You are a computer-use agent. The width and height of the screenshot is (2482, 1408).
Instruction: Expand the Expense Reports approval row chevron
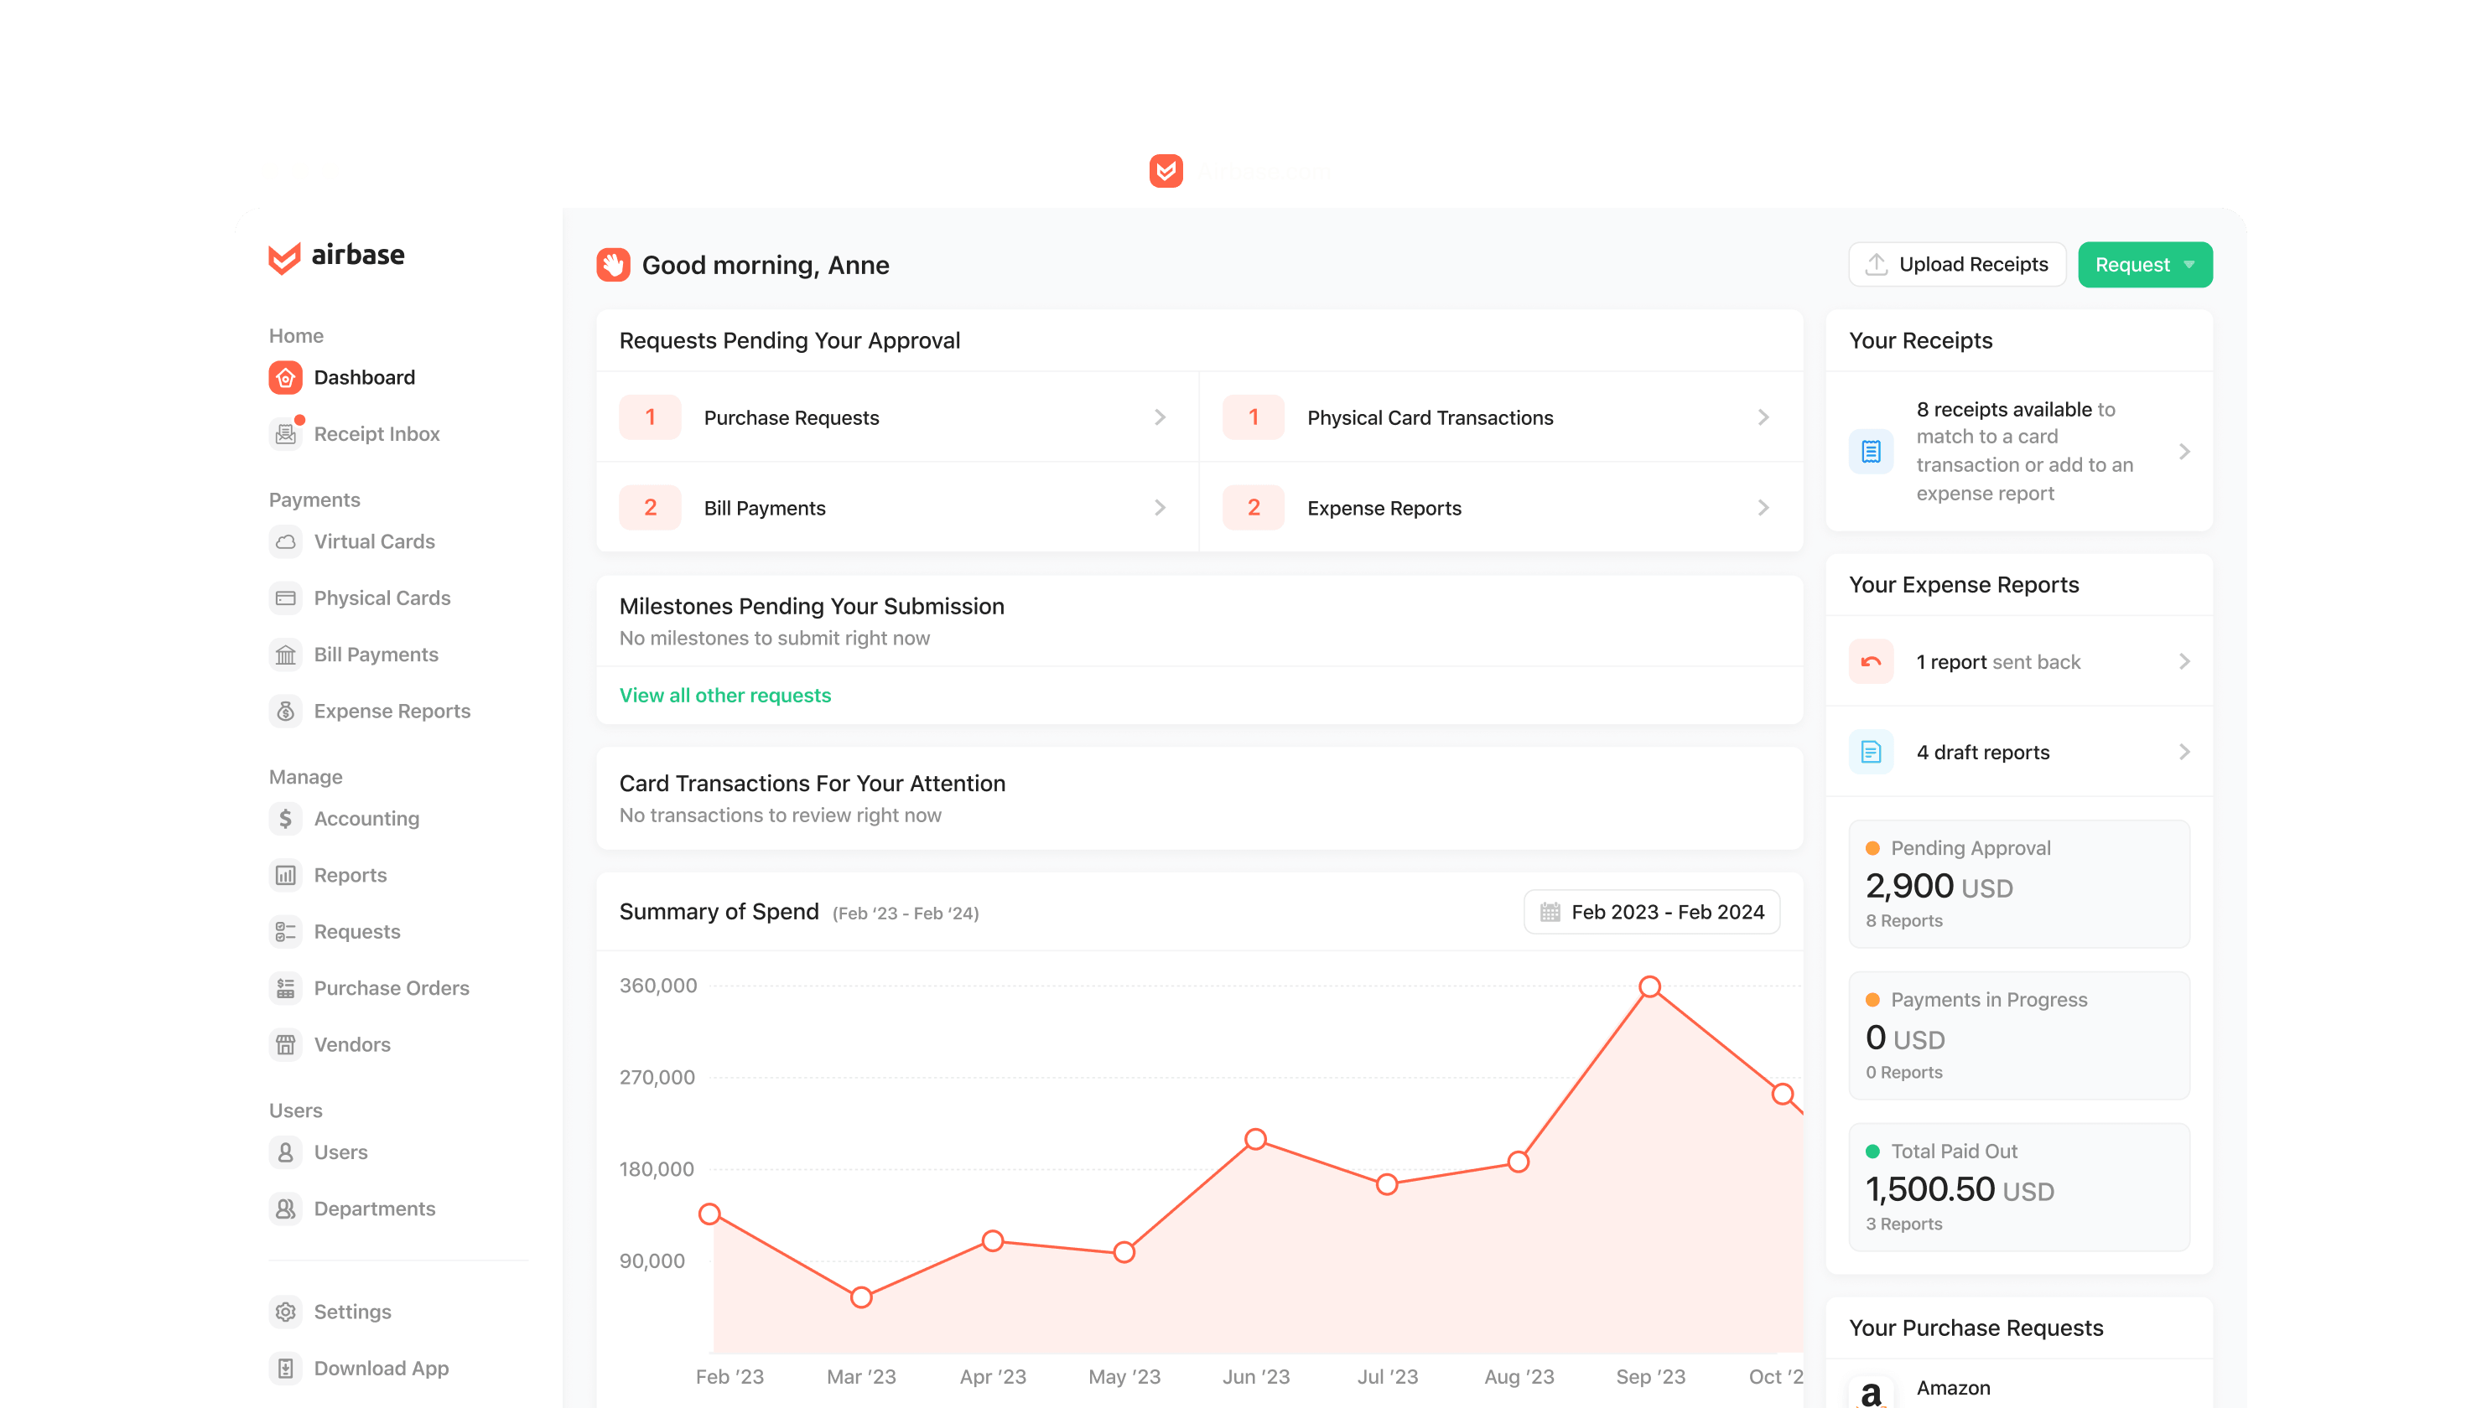tap(1763, 508)
